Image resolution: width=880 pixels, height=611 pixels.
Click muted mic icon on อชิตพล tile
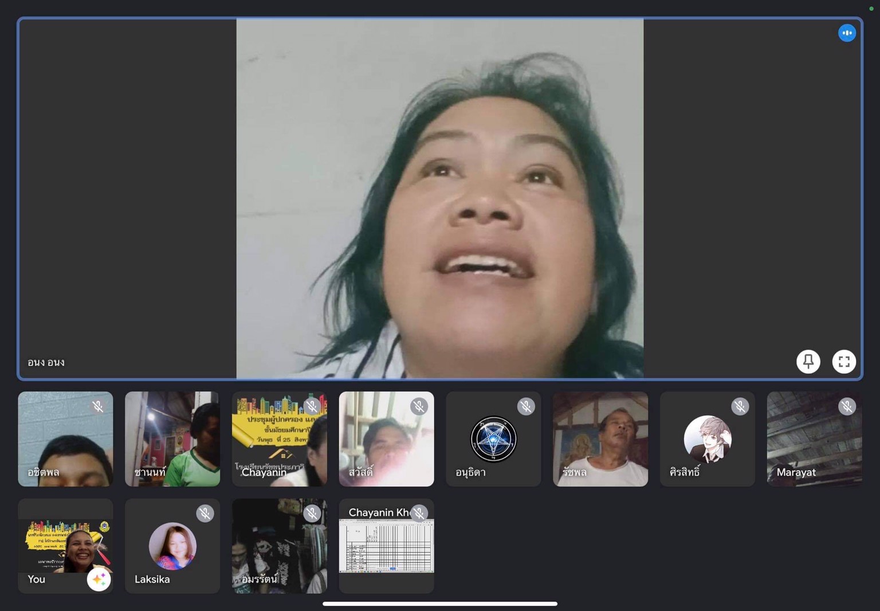(x=98, y=407)
